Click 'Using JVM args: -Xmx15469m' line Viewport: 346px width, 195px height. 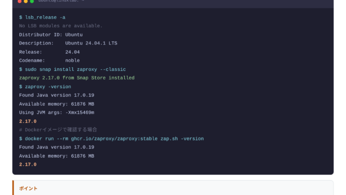point(56,113)
